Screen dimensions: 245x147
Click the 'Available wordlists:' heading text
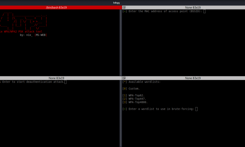[144, 82]
